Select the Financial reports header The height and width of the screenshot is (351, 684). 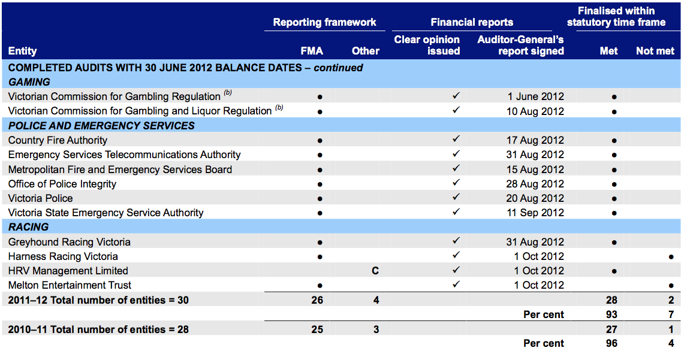pos(472,22)
